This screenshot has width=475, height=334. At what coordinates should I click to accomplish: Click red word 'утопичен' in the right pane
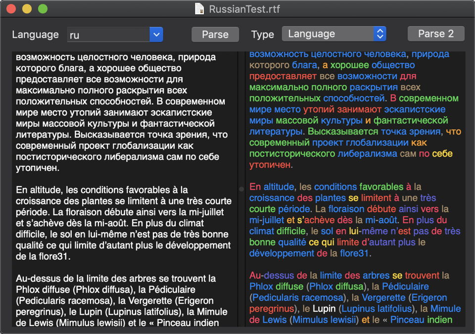(270, 165)
